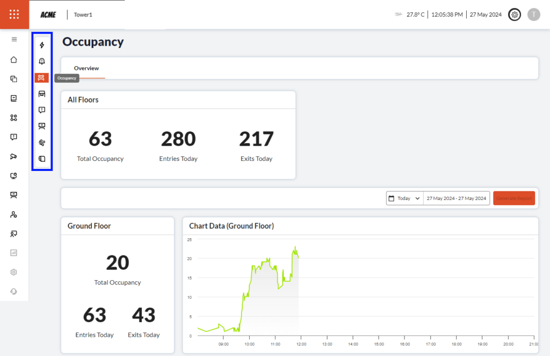Toggle the hamburger menu in left sidebar
Viewport: 550px width, 356px height.
click(x=14, y=39)
